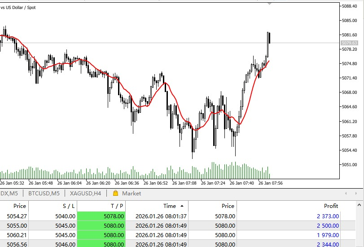Select green 5080.00 cell in the 5055.00 row
364x247 pixels.
pos(101,225)
